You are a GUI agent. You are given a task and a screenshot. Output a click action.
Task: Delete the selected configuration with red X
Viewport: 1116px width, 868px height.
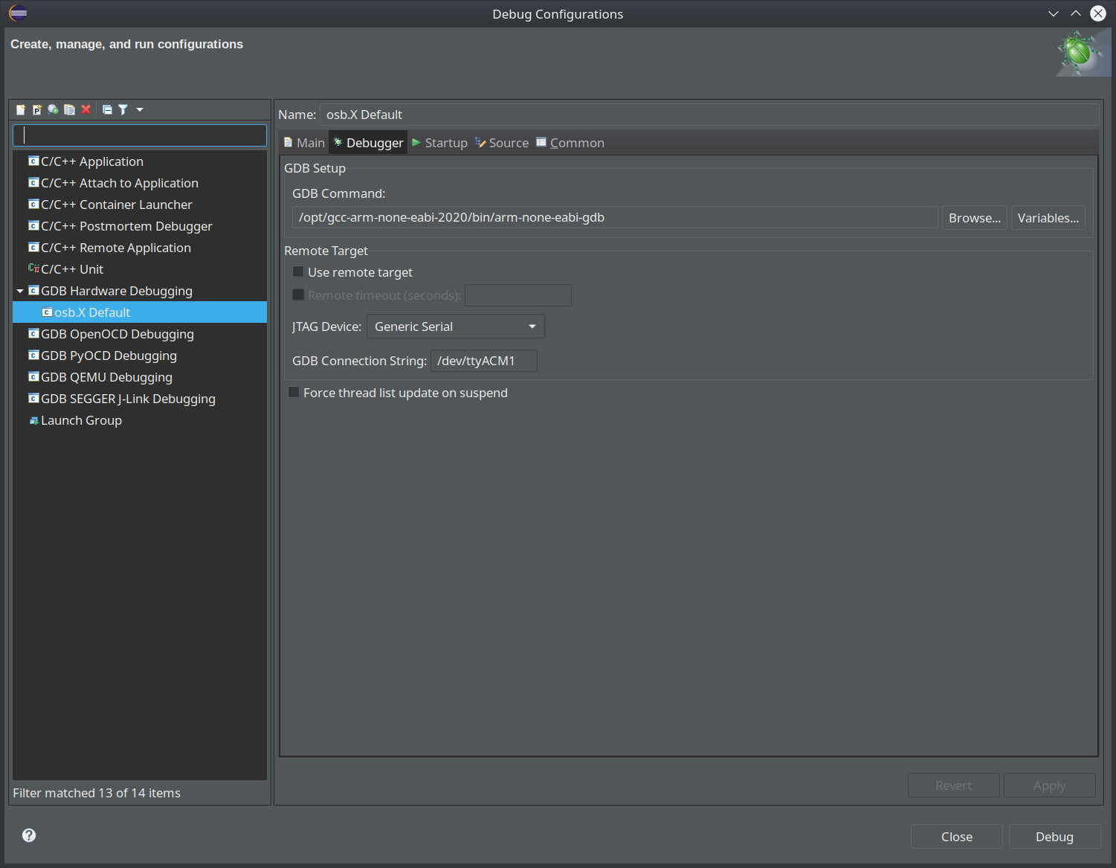pos(86,109)
